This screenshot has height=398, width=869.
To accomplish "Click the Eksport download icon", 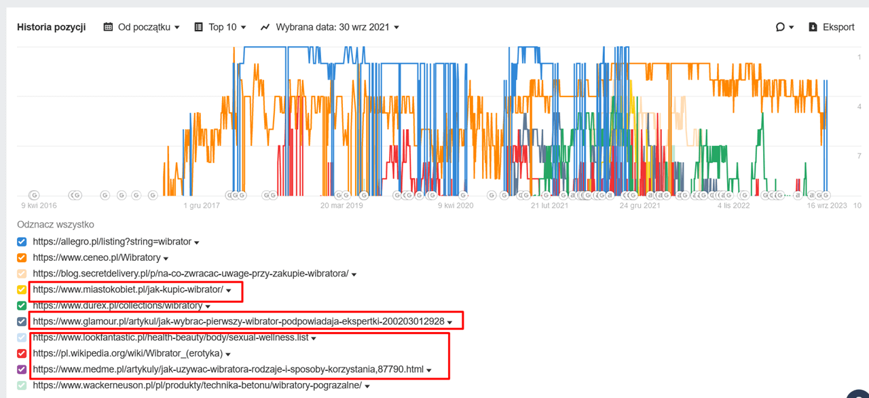I will click(x=813, y=27).
